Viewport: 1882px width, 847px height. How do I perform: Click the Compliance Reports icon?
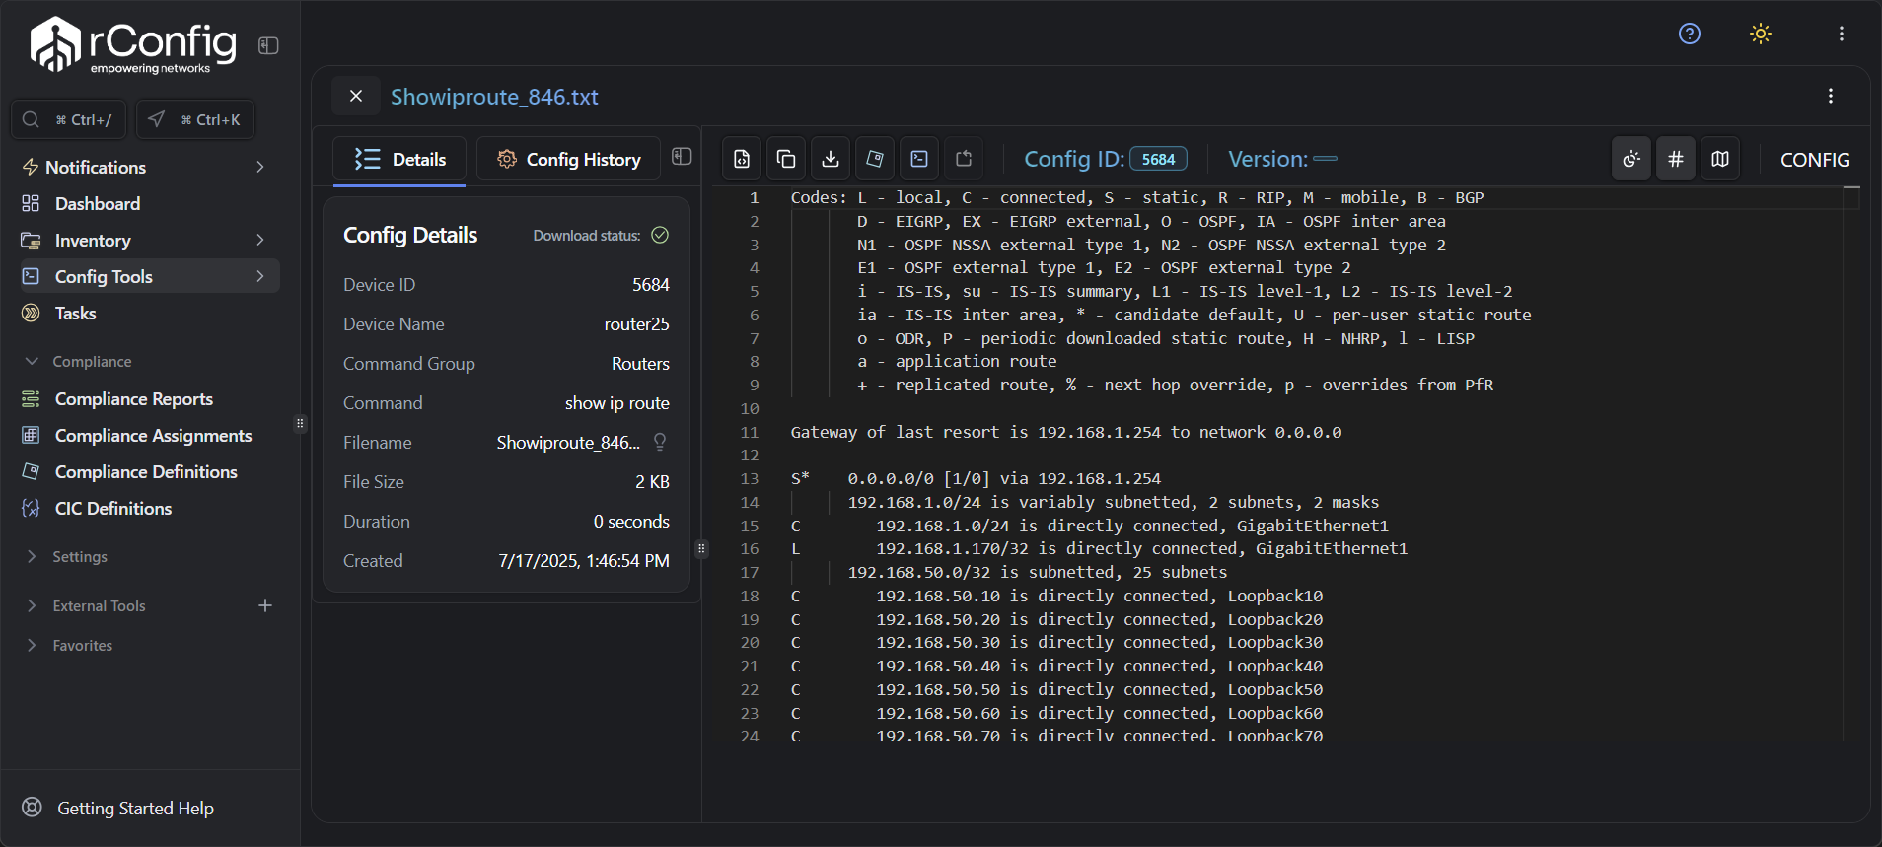[31, 398]
